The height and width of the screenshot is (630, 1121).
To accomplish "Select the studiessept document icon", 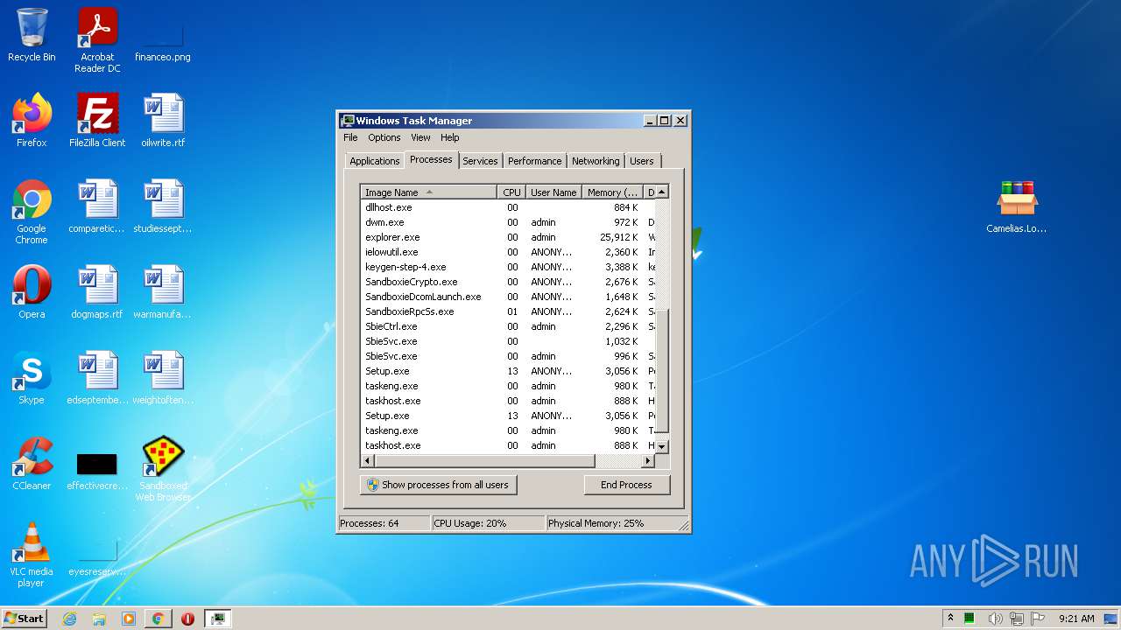I will pyautogui.click(x=163, y=206).
